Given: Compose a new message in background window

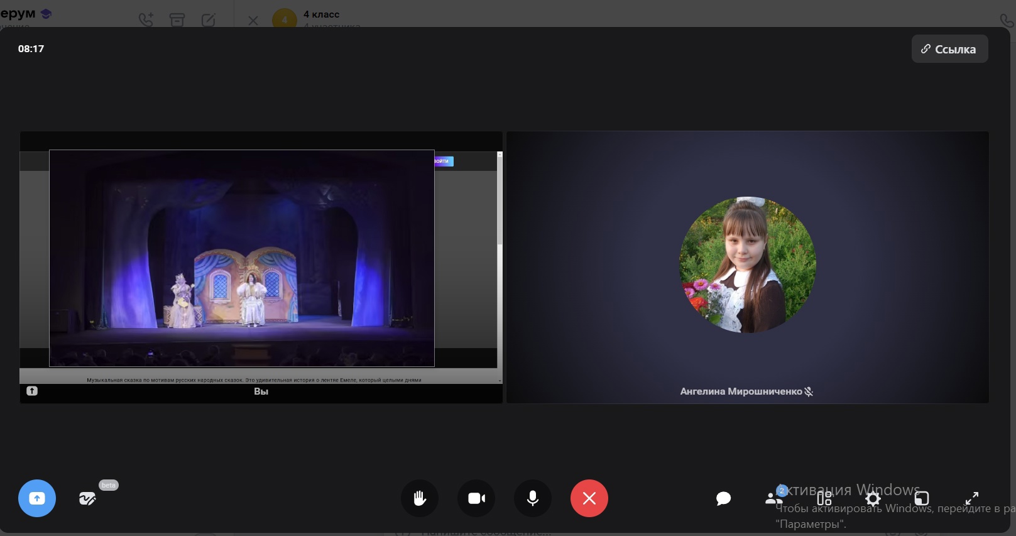Looking at the screenshot, I should pyautogui.click(x=209, y=20).
